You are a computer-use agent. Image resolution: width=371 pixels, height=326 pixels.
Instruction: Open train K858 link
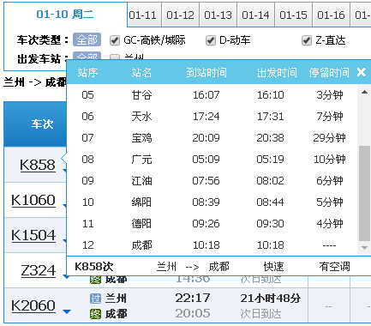(x=38, y=165)
